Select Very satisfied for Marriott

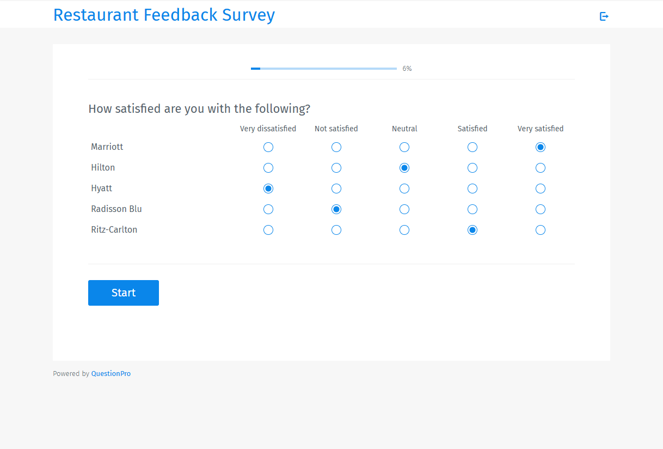tap(540, 147)
